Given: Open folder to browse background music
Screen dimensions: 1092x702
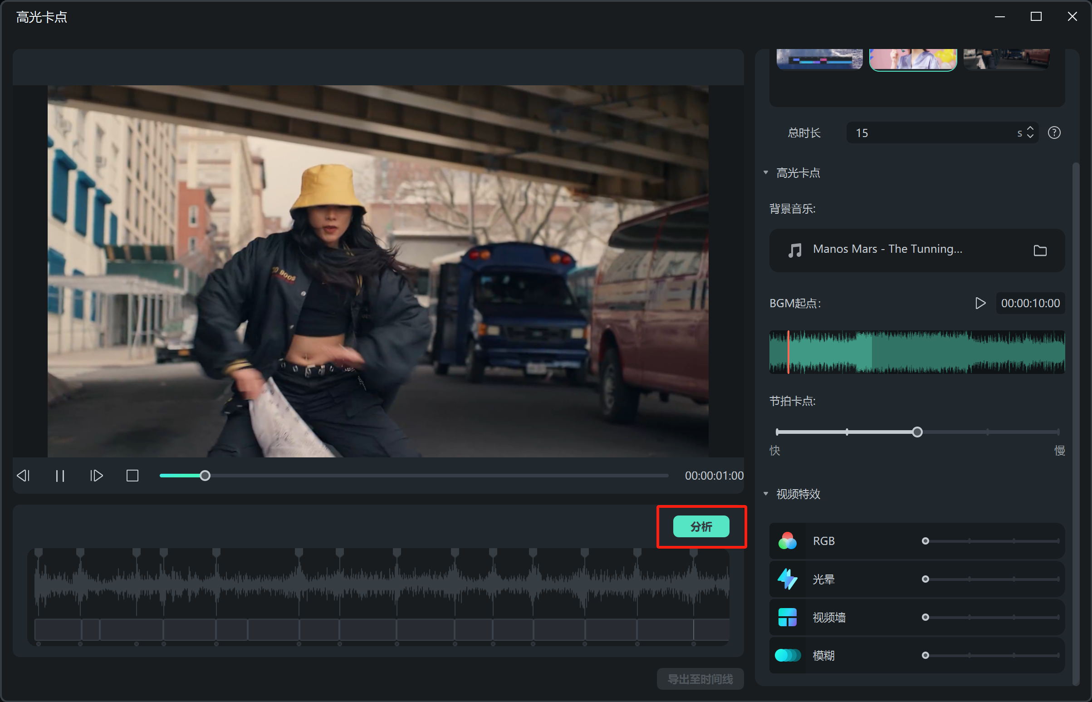Looking at the screenshot, I should 1039,250.
